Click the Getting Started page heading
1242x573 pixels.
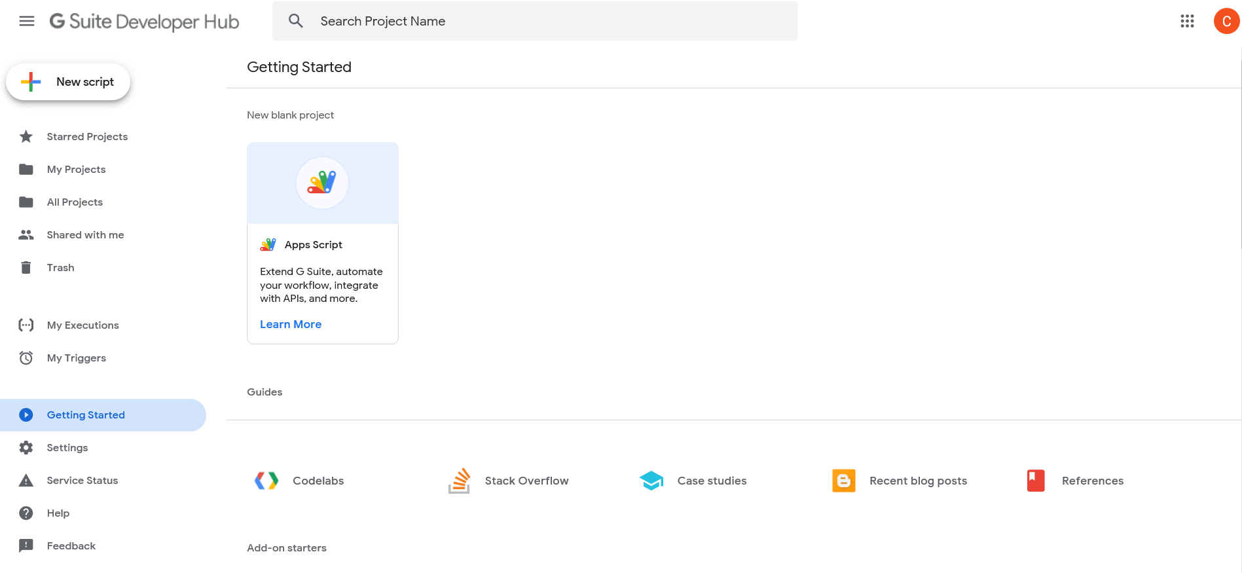(299, 67)
